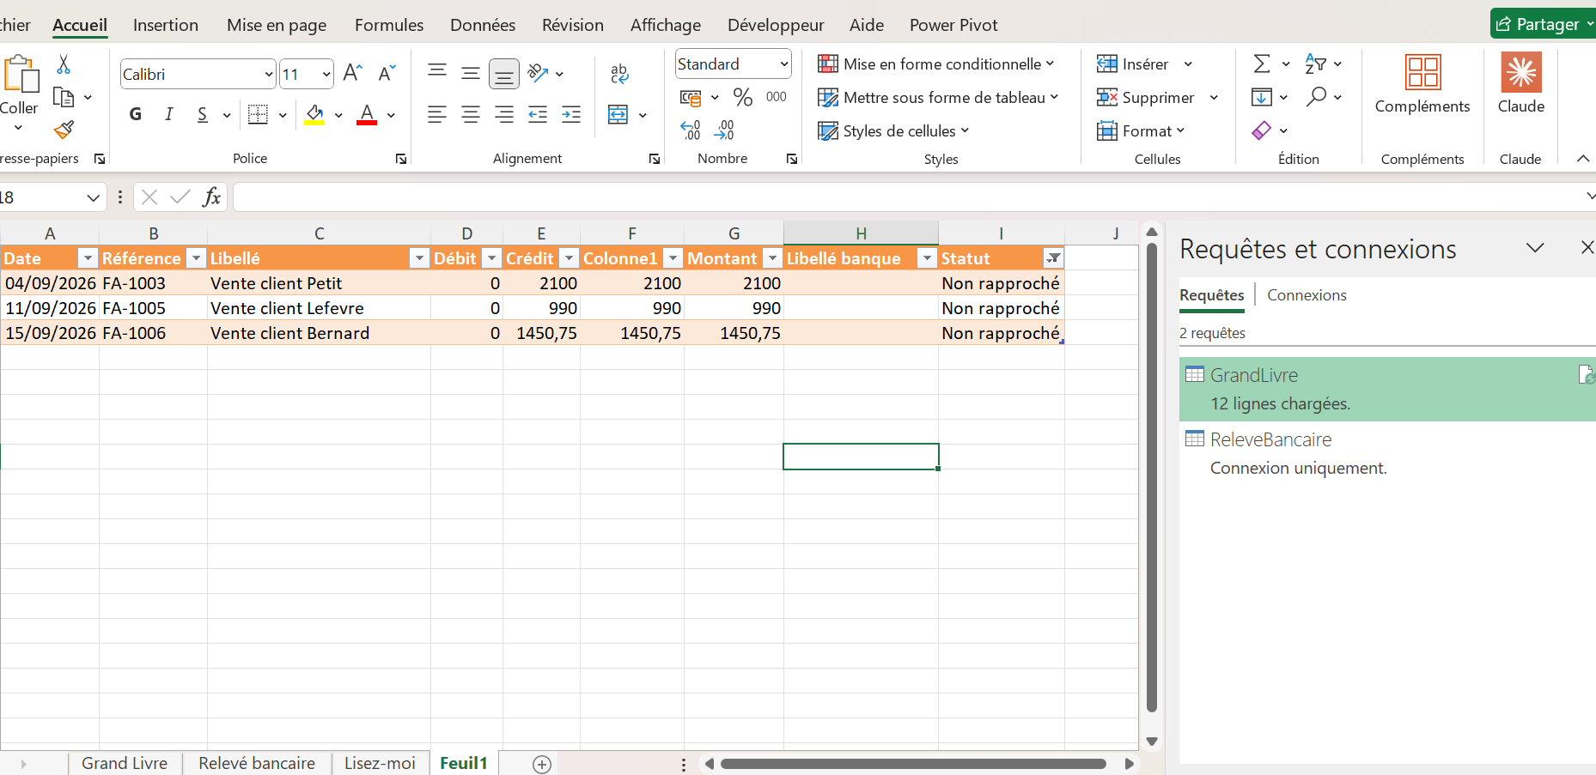Toggle underline S formatting

(x=203, y=114)
